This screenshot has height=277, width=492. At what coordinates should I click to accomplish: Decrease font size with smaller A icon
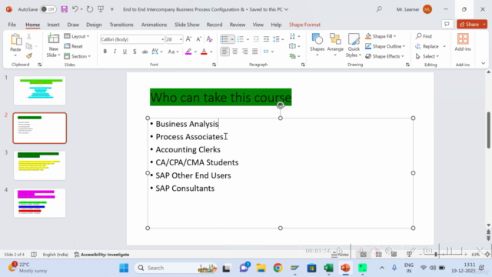198,39
